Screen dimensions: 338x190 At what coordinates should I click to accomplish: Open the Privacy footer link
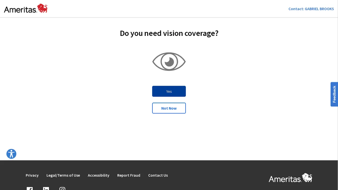32,175
